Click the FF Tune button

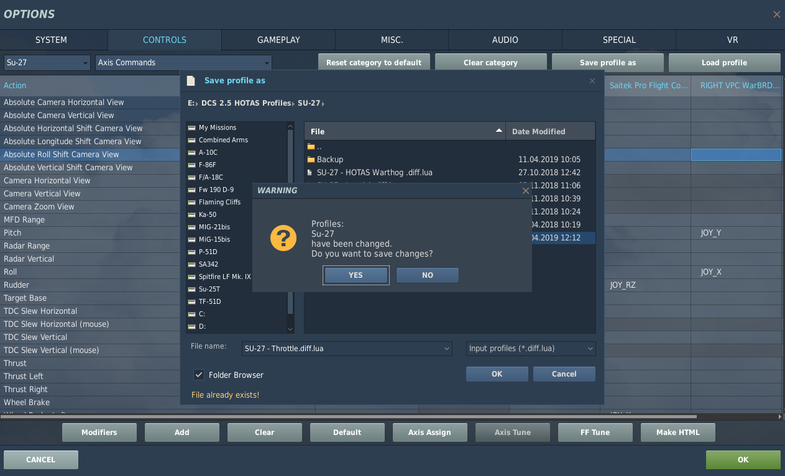pos(595,433)
